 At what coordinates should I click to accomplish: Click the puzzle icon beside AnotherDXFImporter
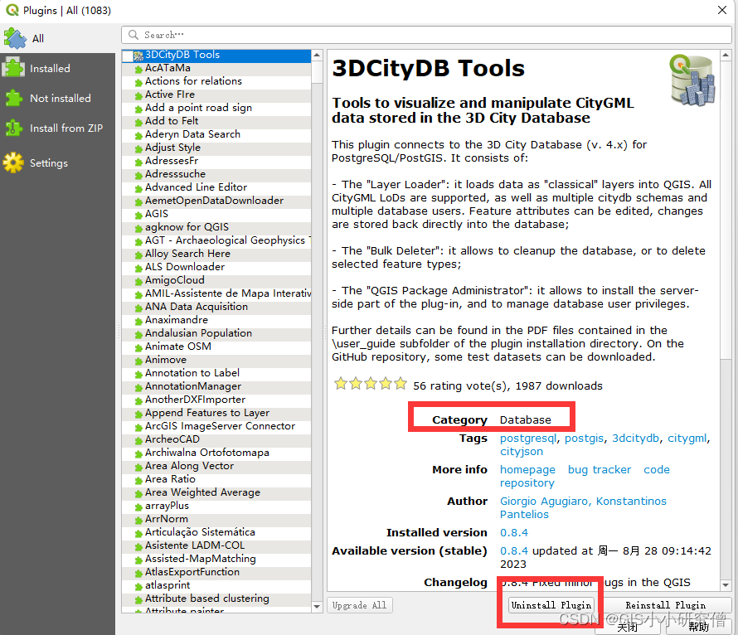click(x=138, y=401)
